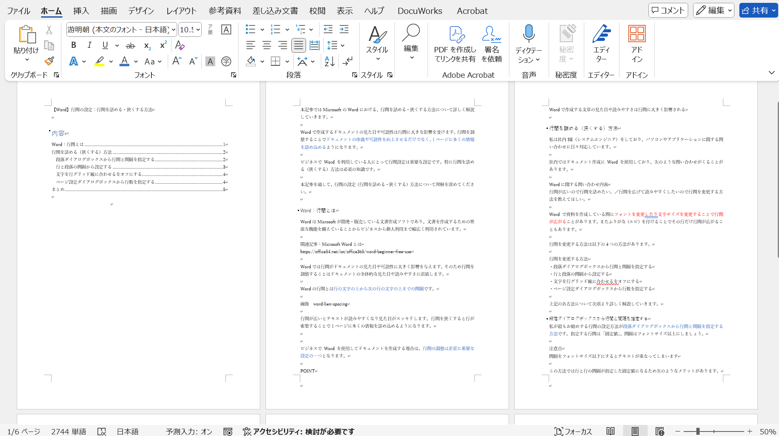Click the phonetic guide (ruby) icon
Screen dimensions: 779x436
click(210, 29)
